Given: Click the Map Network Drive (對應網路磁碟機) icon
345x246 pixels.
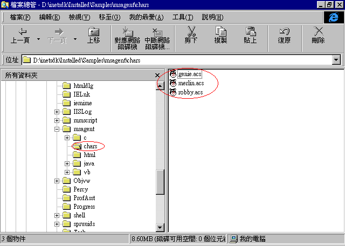Looking at the screenshot, I should (x=127, y=32).
